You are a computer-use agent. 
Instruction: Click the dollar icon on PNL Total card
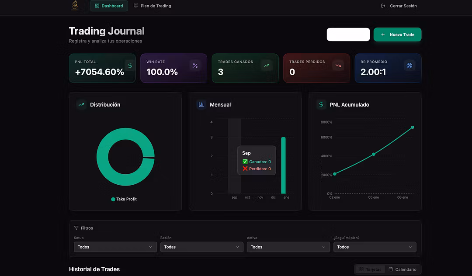(130, 66)
